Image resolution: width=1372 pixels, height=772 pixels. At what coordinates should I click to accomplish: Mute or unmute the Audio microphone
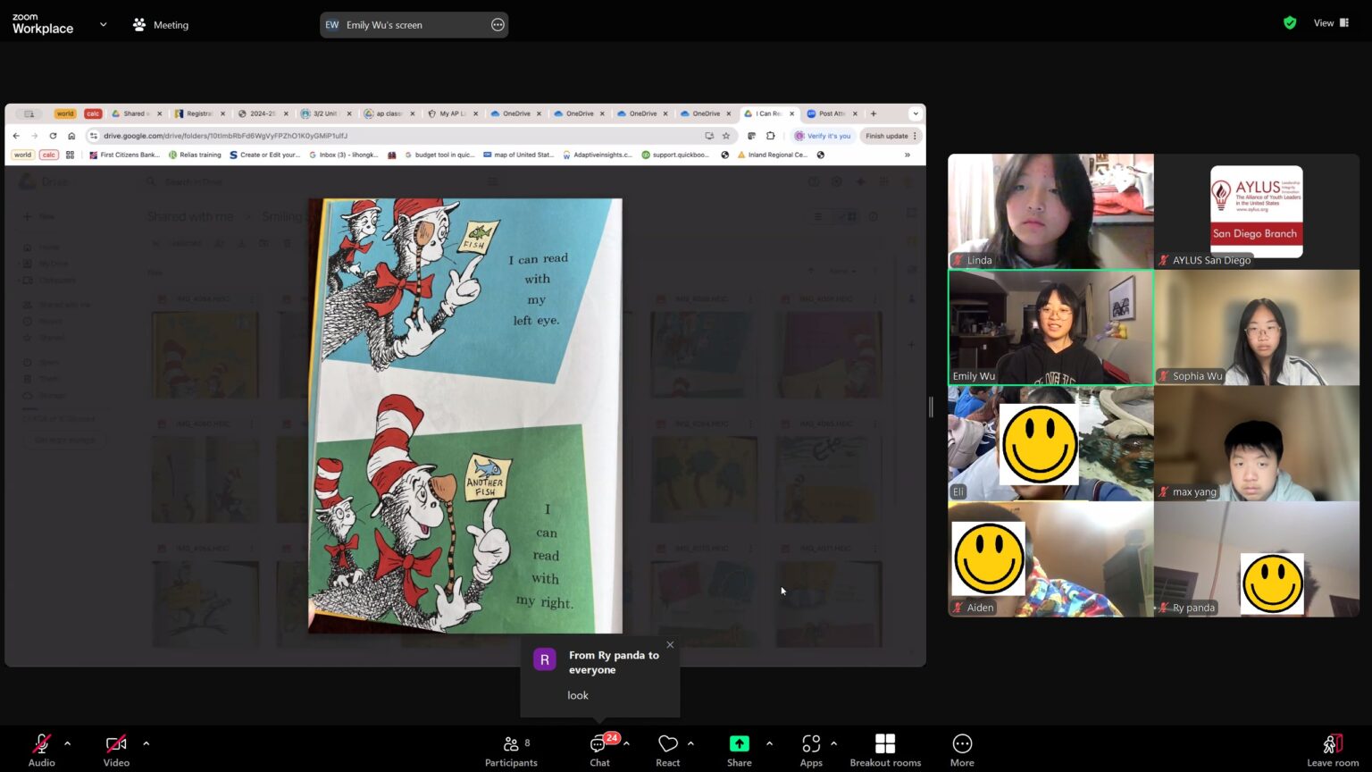pos(41,750)
